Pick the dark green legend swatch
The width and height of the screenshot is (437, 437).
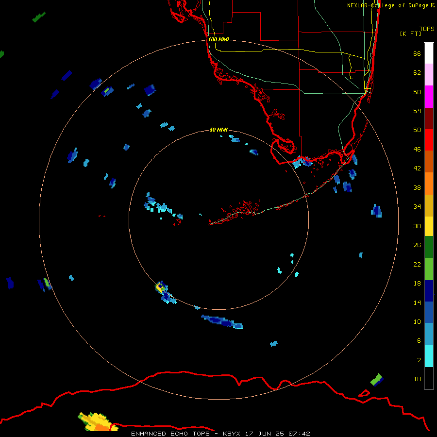429,247
